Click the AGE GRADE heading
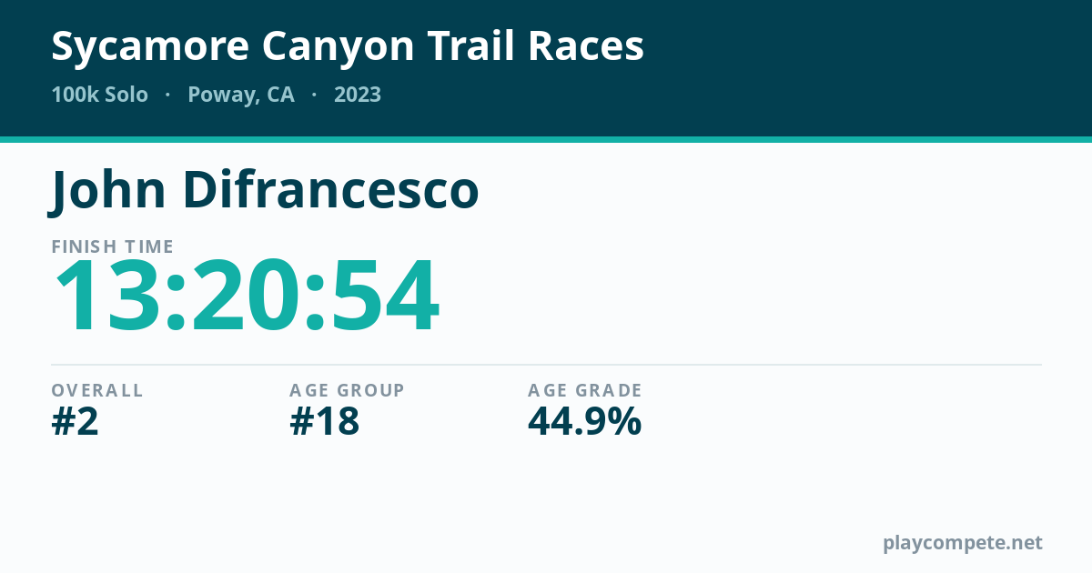The width and height of the screenshot is (1092, 573). pos(585,390)
